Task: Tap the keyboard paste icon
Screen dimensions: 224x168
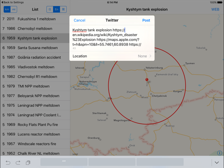Action: tap(28, 163)
